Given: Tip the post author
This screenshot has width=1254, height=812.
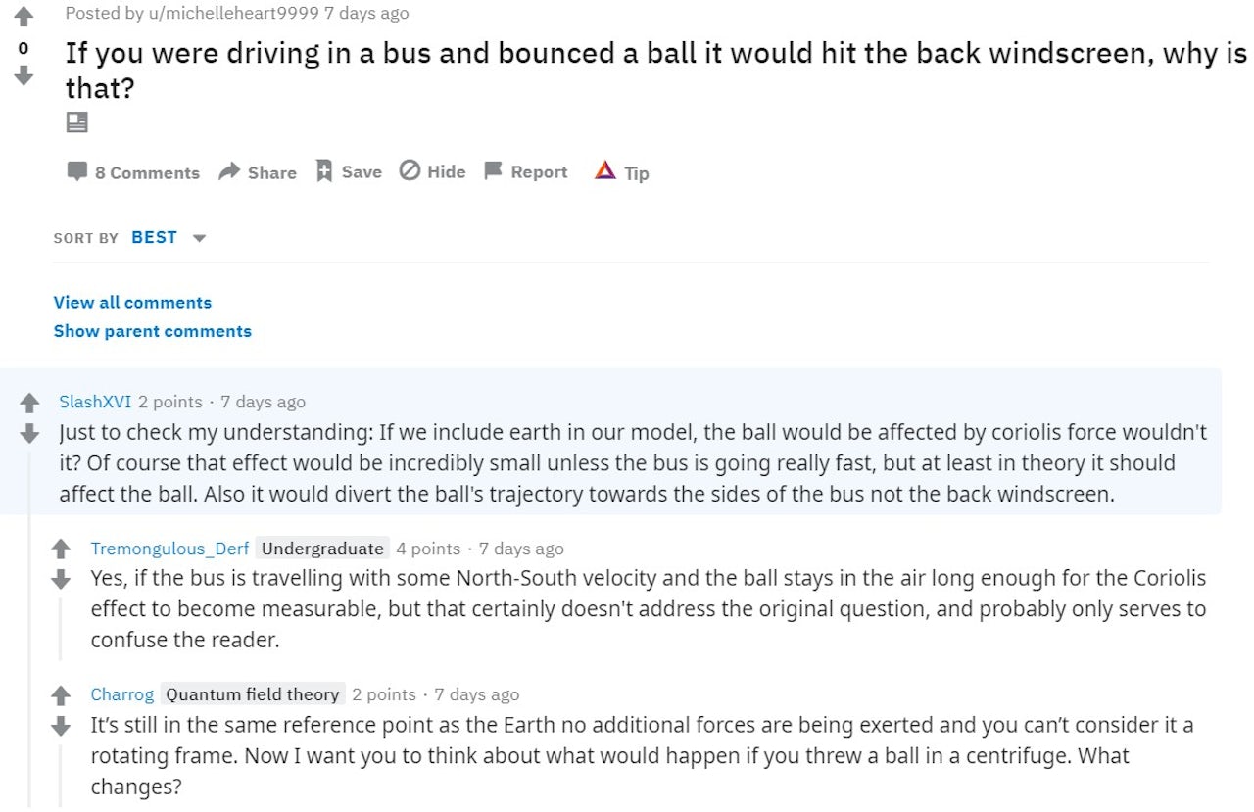Looking at the screenshot, I should coord(622,172).
